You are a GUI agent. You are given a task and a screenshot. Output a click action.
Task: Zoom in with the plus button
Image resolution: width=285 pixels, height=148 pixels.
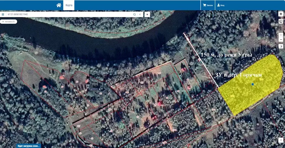tap(281, 35)
